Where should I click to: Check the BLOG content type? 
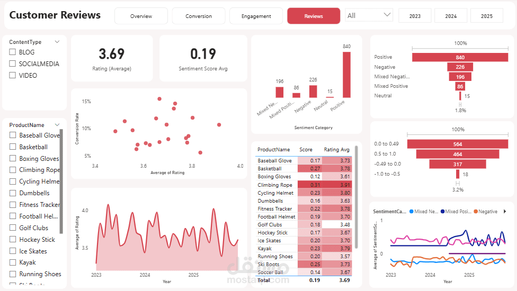tap(13, 52)
